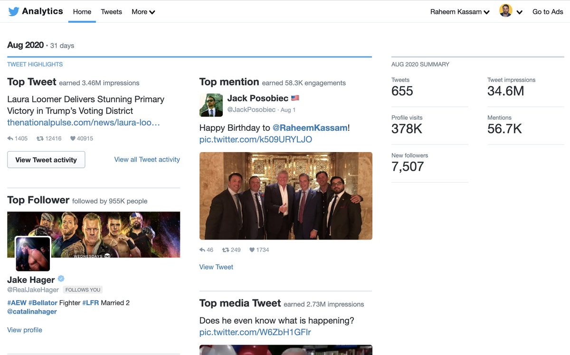Click the Analytics title text
This screenshot has width=570, height=355.
tap(42, 11)
